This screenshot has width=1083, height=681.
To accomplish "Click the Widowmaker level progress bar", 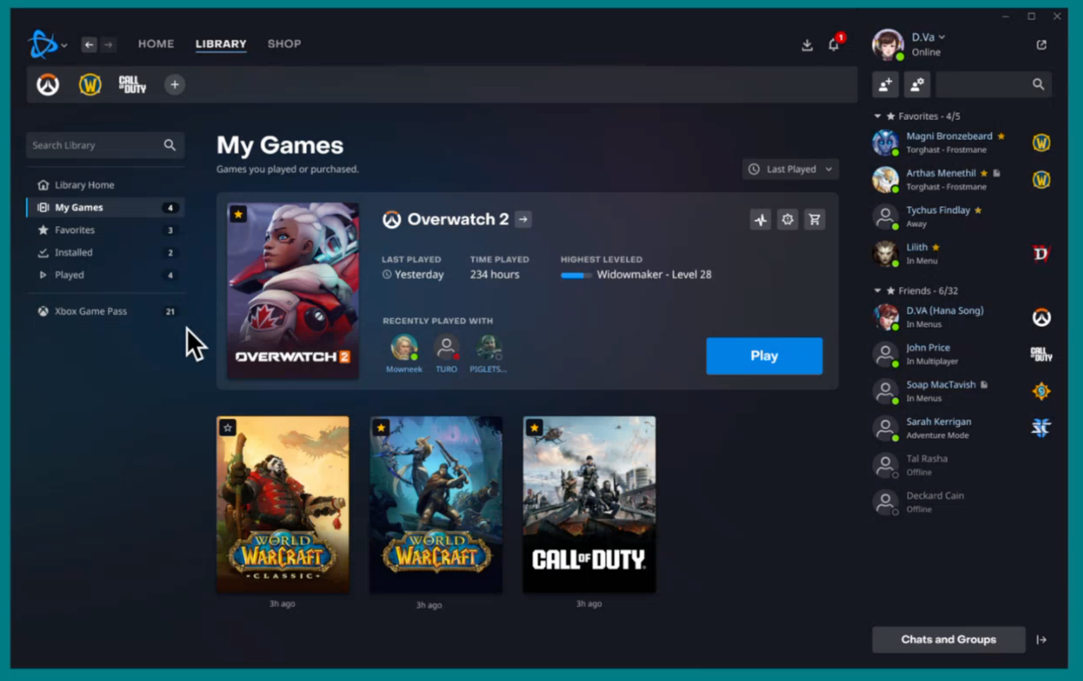I will pos(576,275).
